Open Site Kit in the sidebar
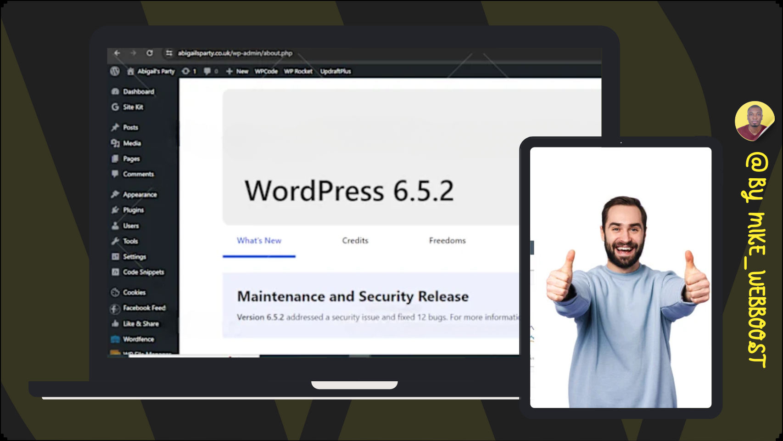Image resolution: width=783 pixels, height=441 pixels. 133,107
